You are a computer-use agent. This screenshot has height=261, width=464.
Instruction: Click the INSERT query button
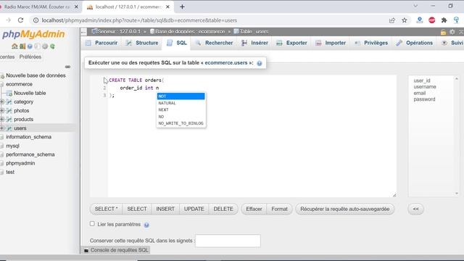tap(165, 209)
